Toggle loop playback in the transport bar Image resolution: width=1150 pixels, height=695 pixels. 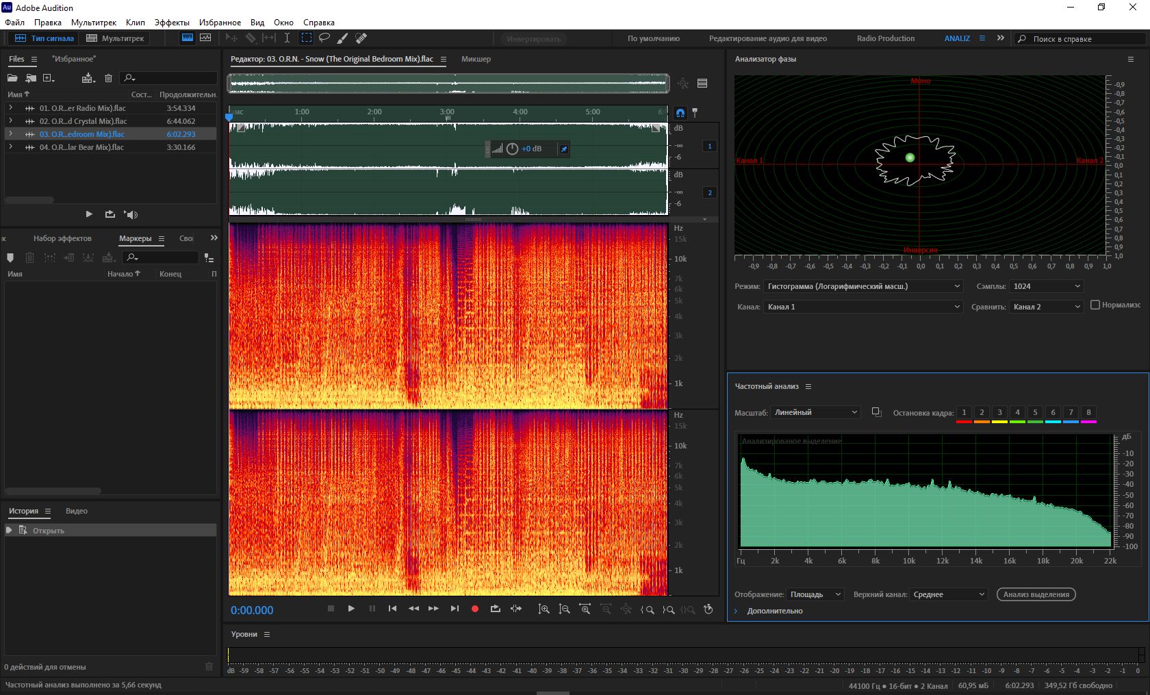click(495, 609)
